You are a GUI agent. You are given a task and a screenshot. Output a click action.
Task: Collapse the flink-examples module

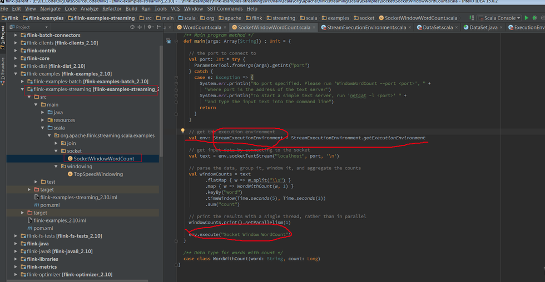16,73
